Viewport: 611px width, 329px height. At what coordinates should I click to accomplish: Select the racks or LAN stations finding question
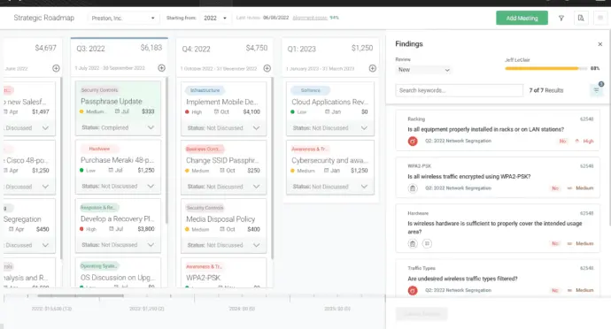pyautogui.click(x=485, y=129)
